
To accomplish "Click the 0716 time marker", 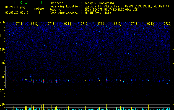I will (x=101, y=24).
